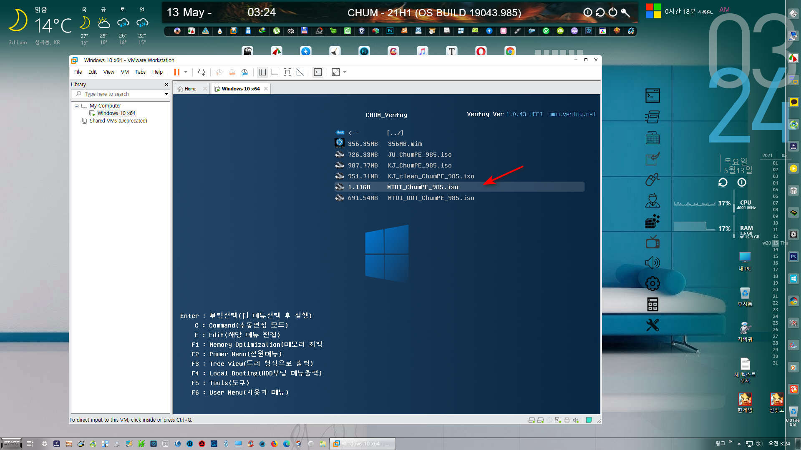Click the system tray volume icon
The image size is (801, 450).
coord(758,443)
